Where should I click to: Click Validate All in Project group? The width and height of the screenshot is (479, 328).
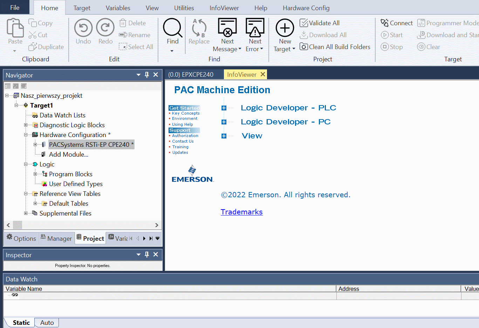click(x=320, y=23)
